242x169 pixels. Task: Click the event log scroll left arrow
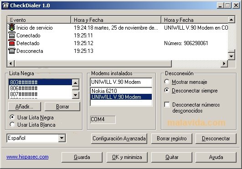coord(10,63)
